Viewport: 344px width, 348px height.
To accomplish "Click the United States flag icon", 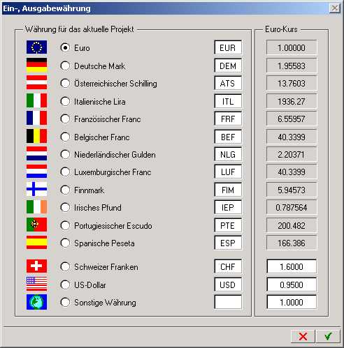I will (36, 284).
